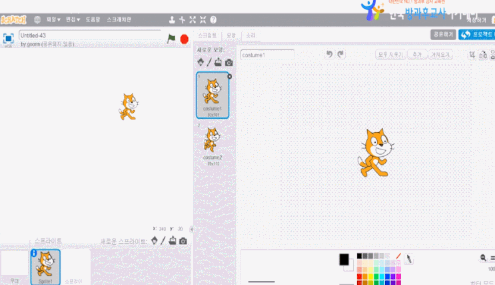Select the costume1 thumbnail
495x285 pixels.
click(x=213, y=95)
